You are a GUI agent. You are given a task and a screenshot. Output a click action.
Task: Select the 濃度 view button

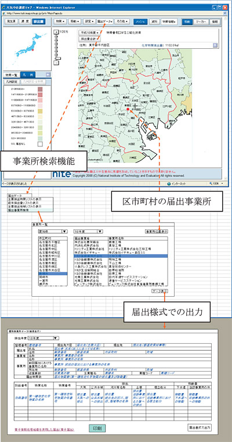click(25, 21)
